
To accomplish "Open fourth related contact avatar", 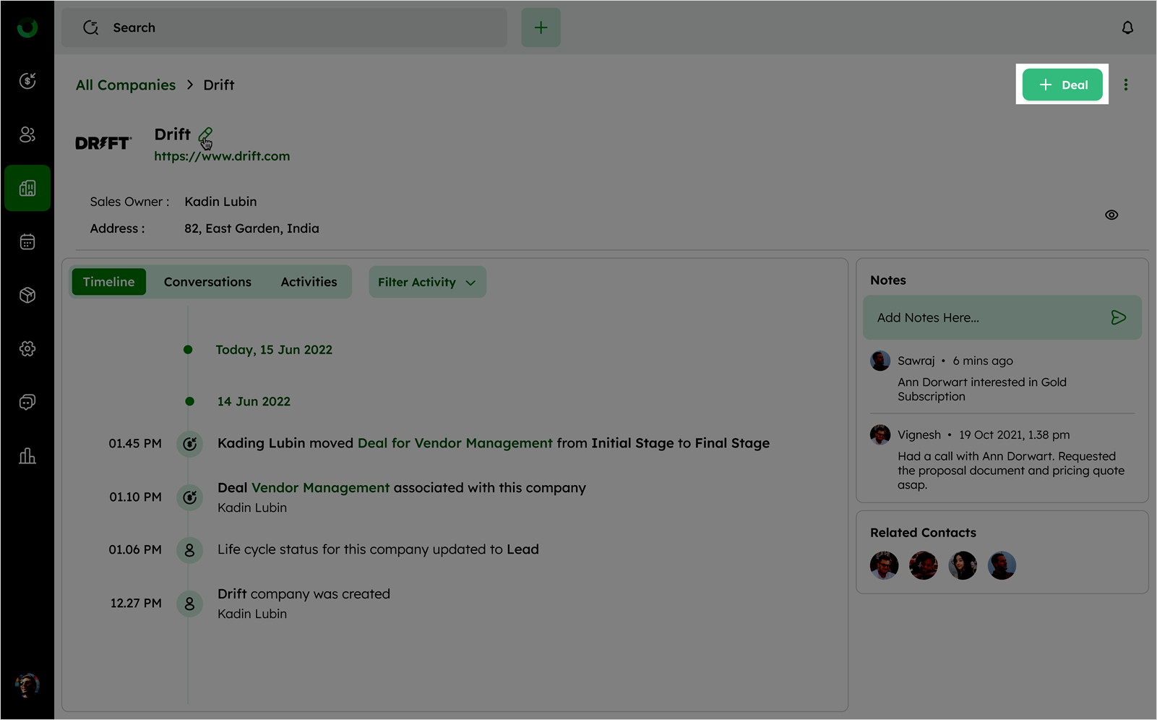I will pos(1002,565).
